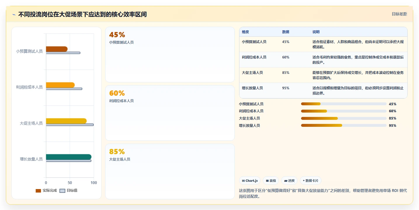Click the 100 tick on the x-axis
Image resolution: width=419 pixels, height=210 pixels.
click(94, 183)
